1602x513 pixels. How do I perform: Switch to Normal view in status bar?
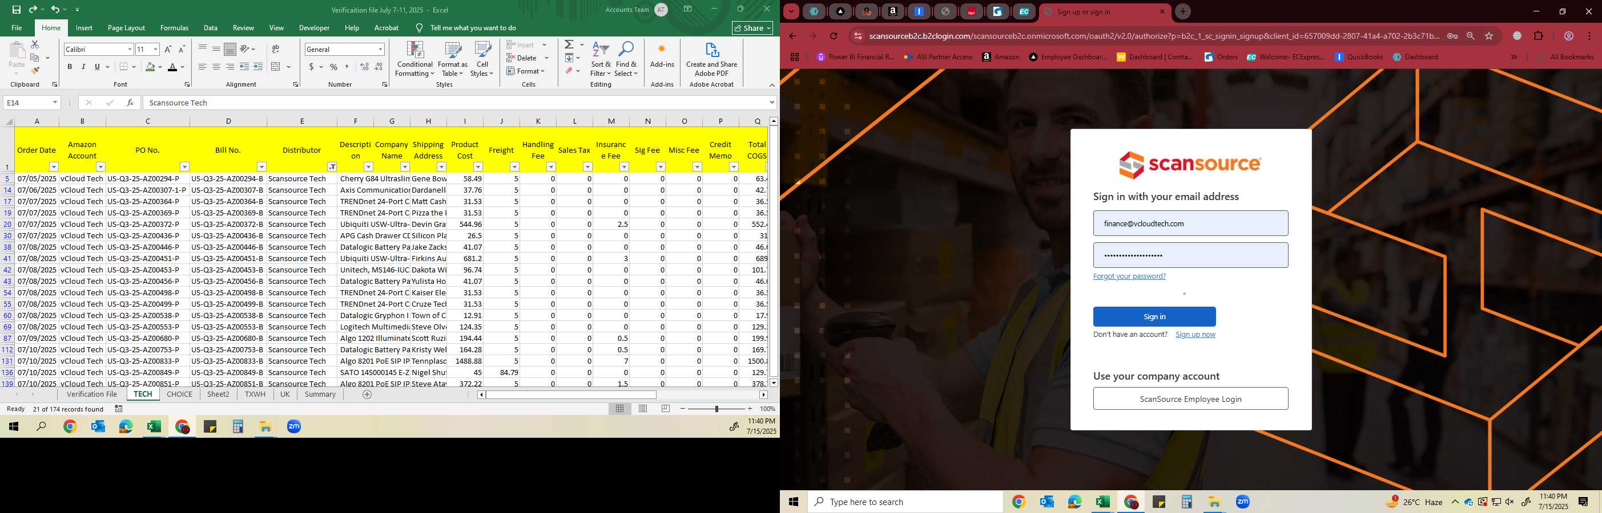(619, 409)
